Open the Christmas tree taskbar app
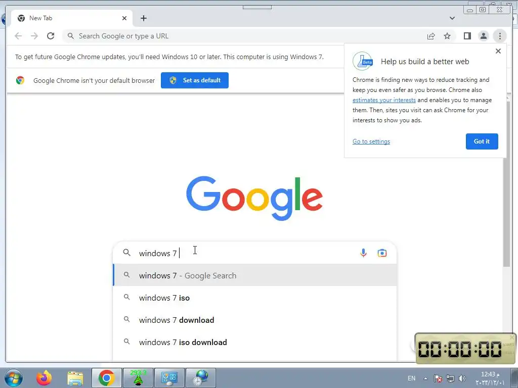This screenshot has height=388, width=518. pos(138,378)
